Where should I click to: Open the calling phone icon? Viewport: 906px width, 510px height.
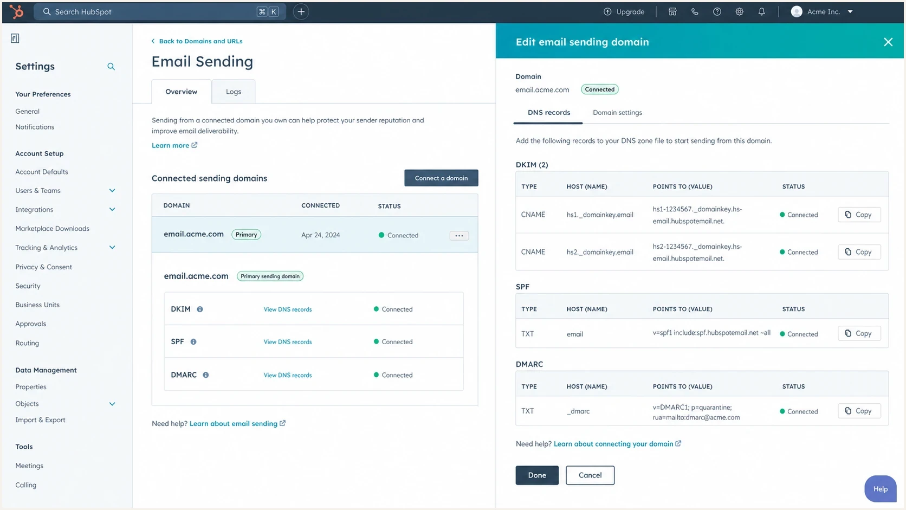click(x=695, y=11)
